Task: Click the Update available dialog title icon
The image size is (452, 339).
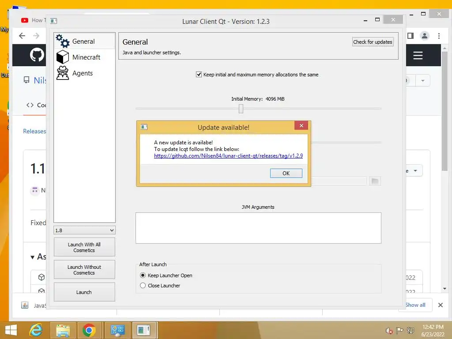Action: point(144,127)
